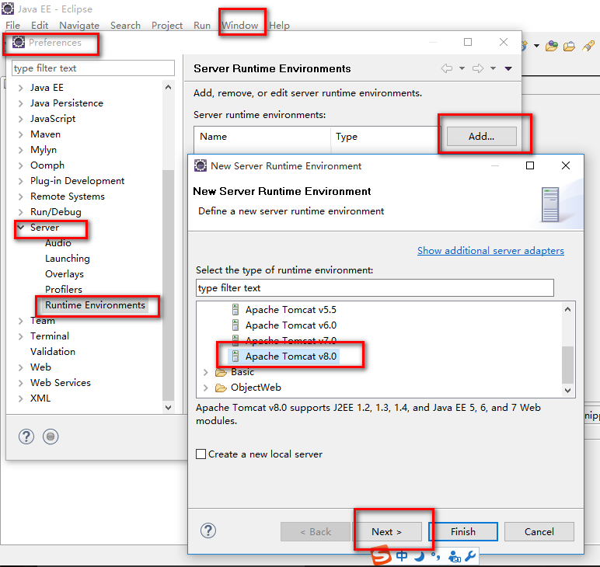Image resolution: width=600 pixels, height=567 pixels.
Task: Click the Search flashlight toolbar icon
Action: pyautogui.click(x=588, y=47)
